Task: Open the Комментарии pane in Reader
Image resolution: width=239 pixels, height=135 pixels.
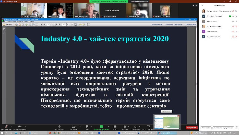Action: [191, 25]
